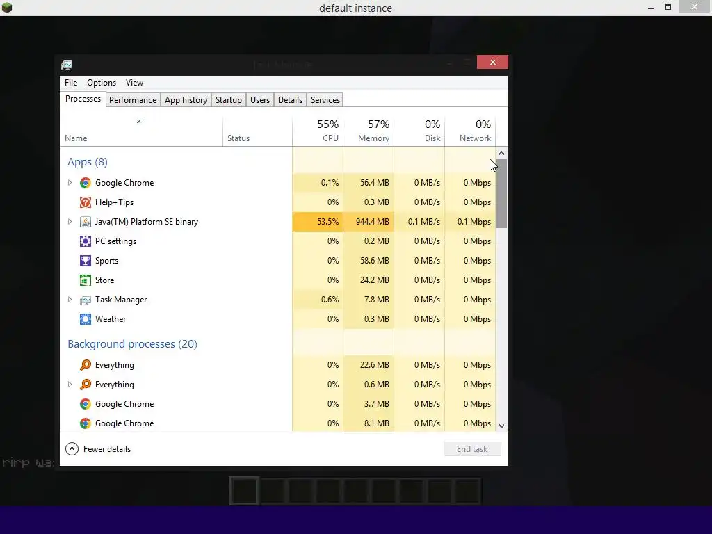Click the process list scrollbar thumb
Screen dimensions: 712x534
[502, 193]
